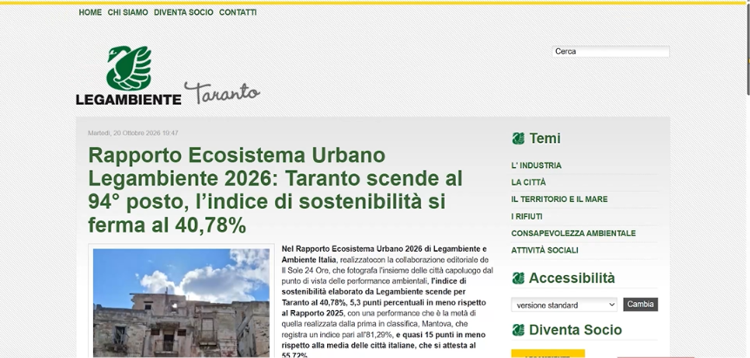Open CONSAPEVOLEZZA AMBIENTALE theme
This screenshot has width=750, height=358.
(573, 233)
